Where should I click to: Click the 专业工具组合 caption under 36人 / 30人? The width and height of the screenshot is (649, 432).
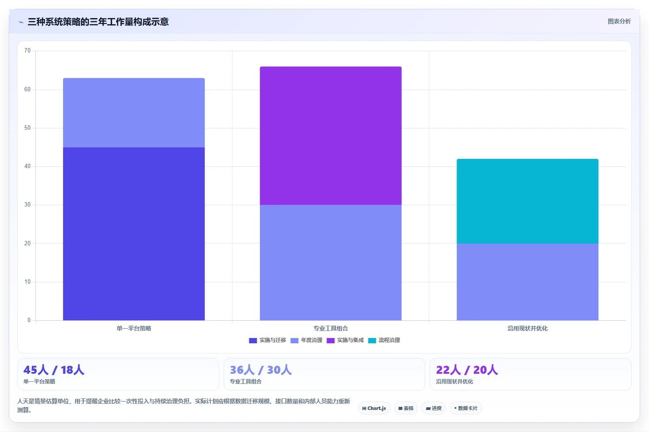245,382
